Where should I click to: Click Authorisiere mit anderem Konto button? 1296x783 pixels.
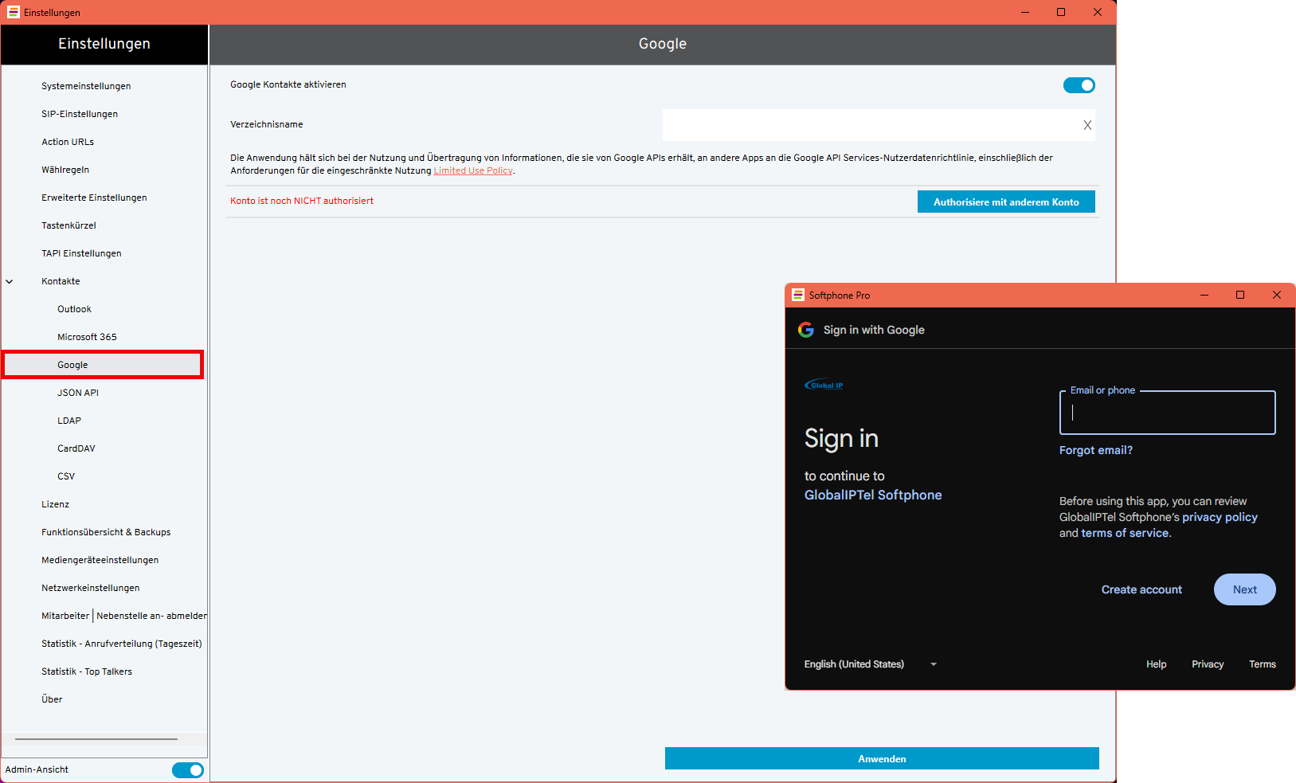[x=1006, y=202]
